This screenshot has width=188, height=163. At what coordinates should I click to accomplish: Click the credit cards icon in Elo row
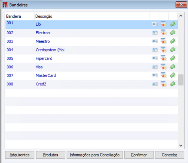pos(164,24)
